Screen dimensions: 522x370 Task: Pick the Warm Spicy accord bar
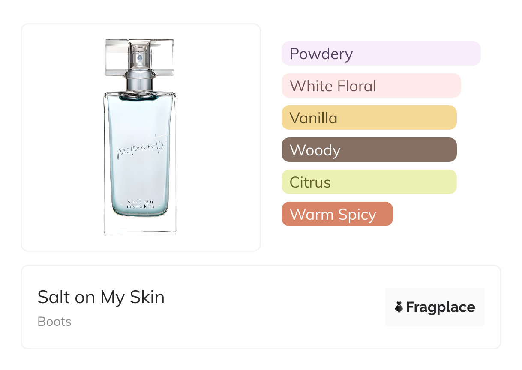click(337, 214)
